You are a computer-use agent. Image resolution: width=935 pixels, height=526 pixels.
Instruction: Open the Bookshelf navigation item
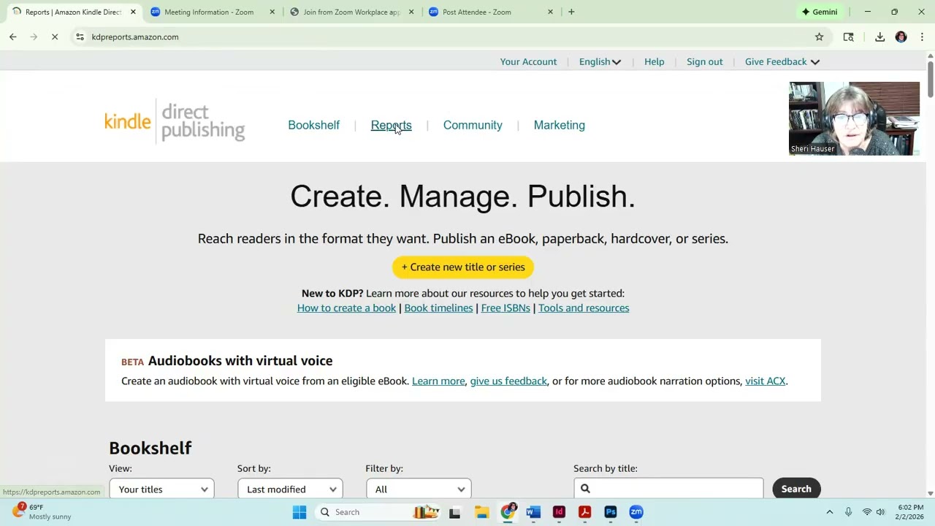pos(313,125)
